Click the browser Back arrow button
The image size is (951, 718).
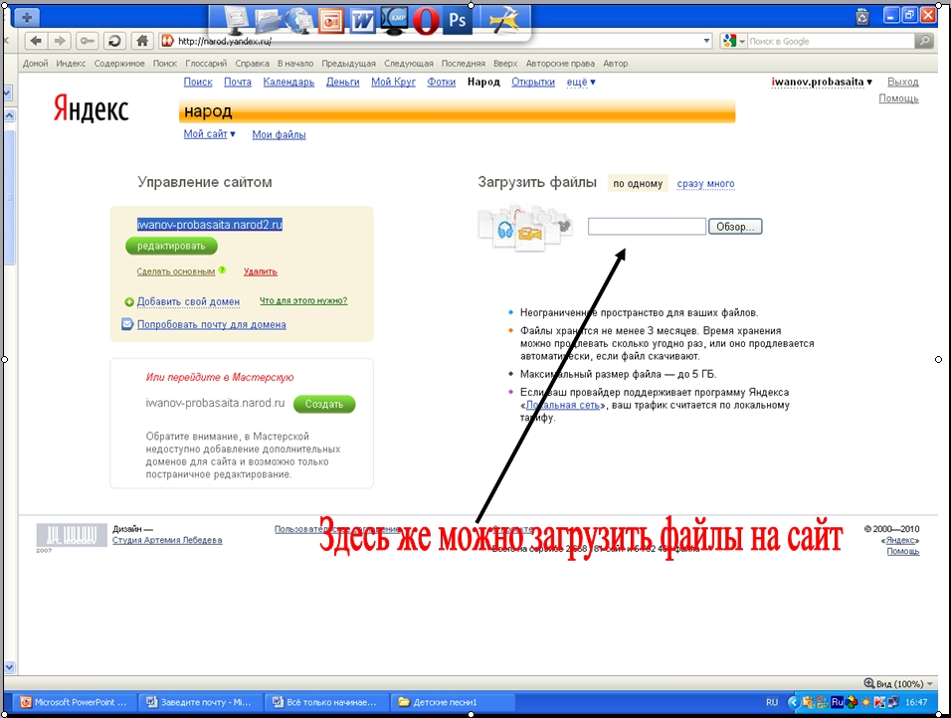pos(37,41)
